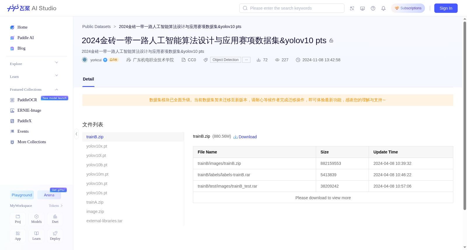Select yolov10n.pt in file list
Image resolution: width=467 pixels, height=250 pixels.
133,183
